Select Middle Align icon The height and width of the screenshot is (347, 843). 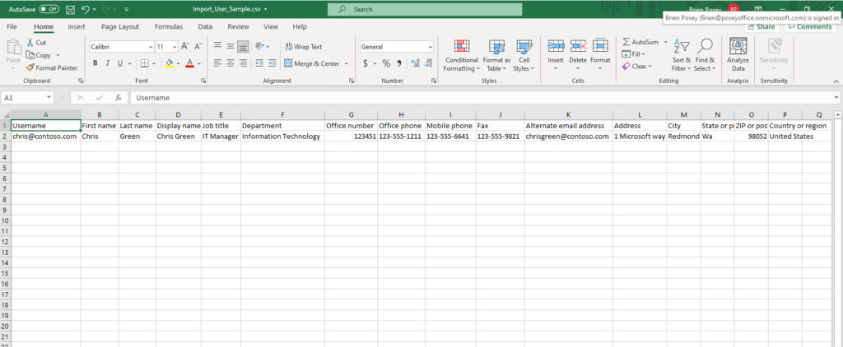click(231, 47)
